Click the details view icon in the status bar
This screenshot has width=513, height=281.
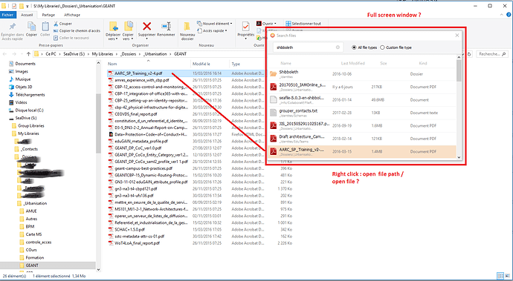coord(500,276)
